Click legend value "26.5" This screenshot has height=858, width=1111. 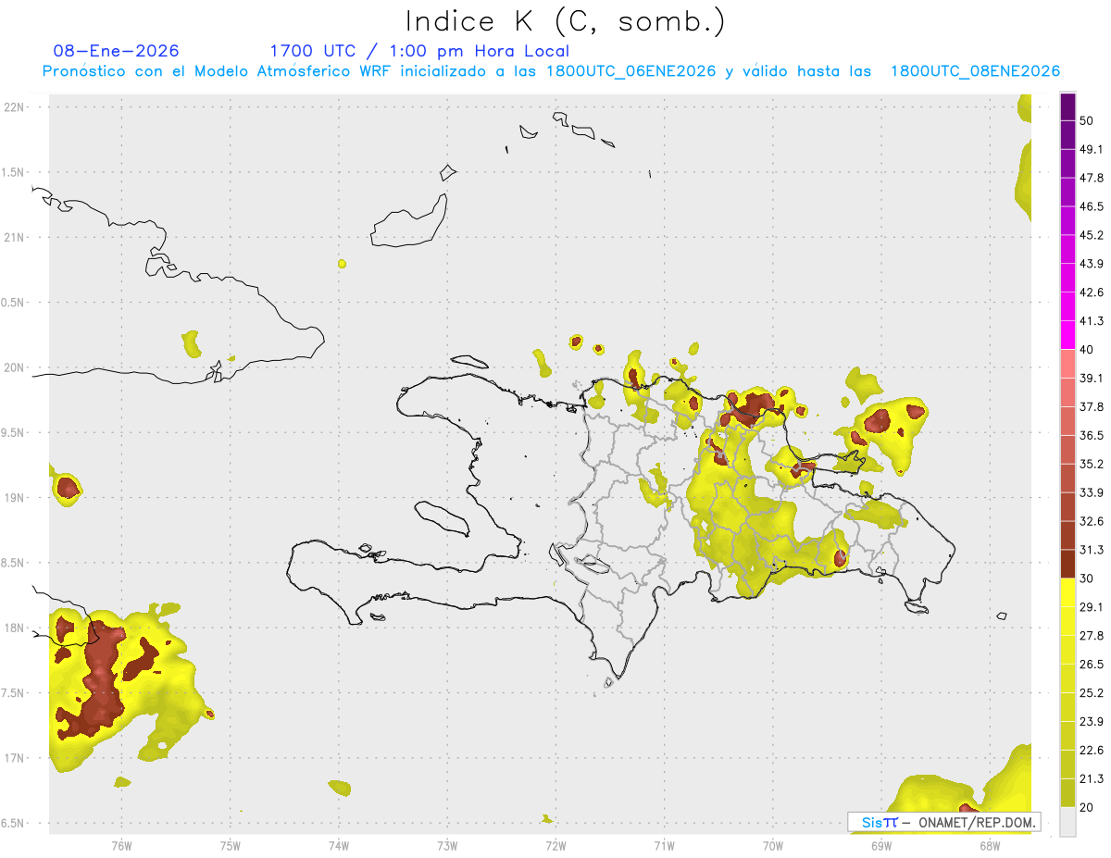pos(1092,665)
